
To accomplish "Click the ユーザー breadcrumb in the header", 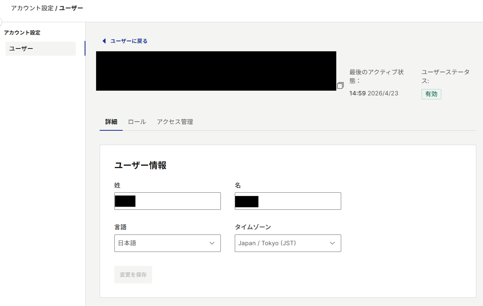I will [71, 8].
